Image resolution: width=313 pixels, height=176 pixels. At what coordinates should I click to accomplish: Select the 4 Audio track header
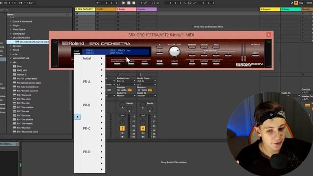pos(147,9)
